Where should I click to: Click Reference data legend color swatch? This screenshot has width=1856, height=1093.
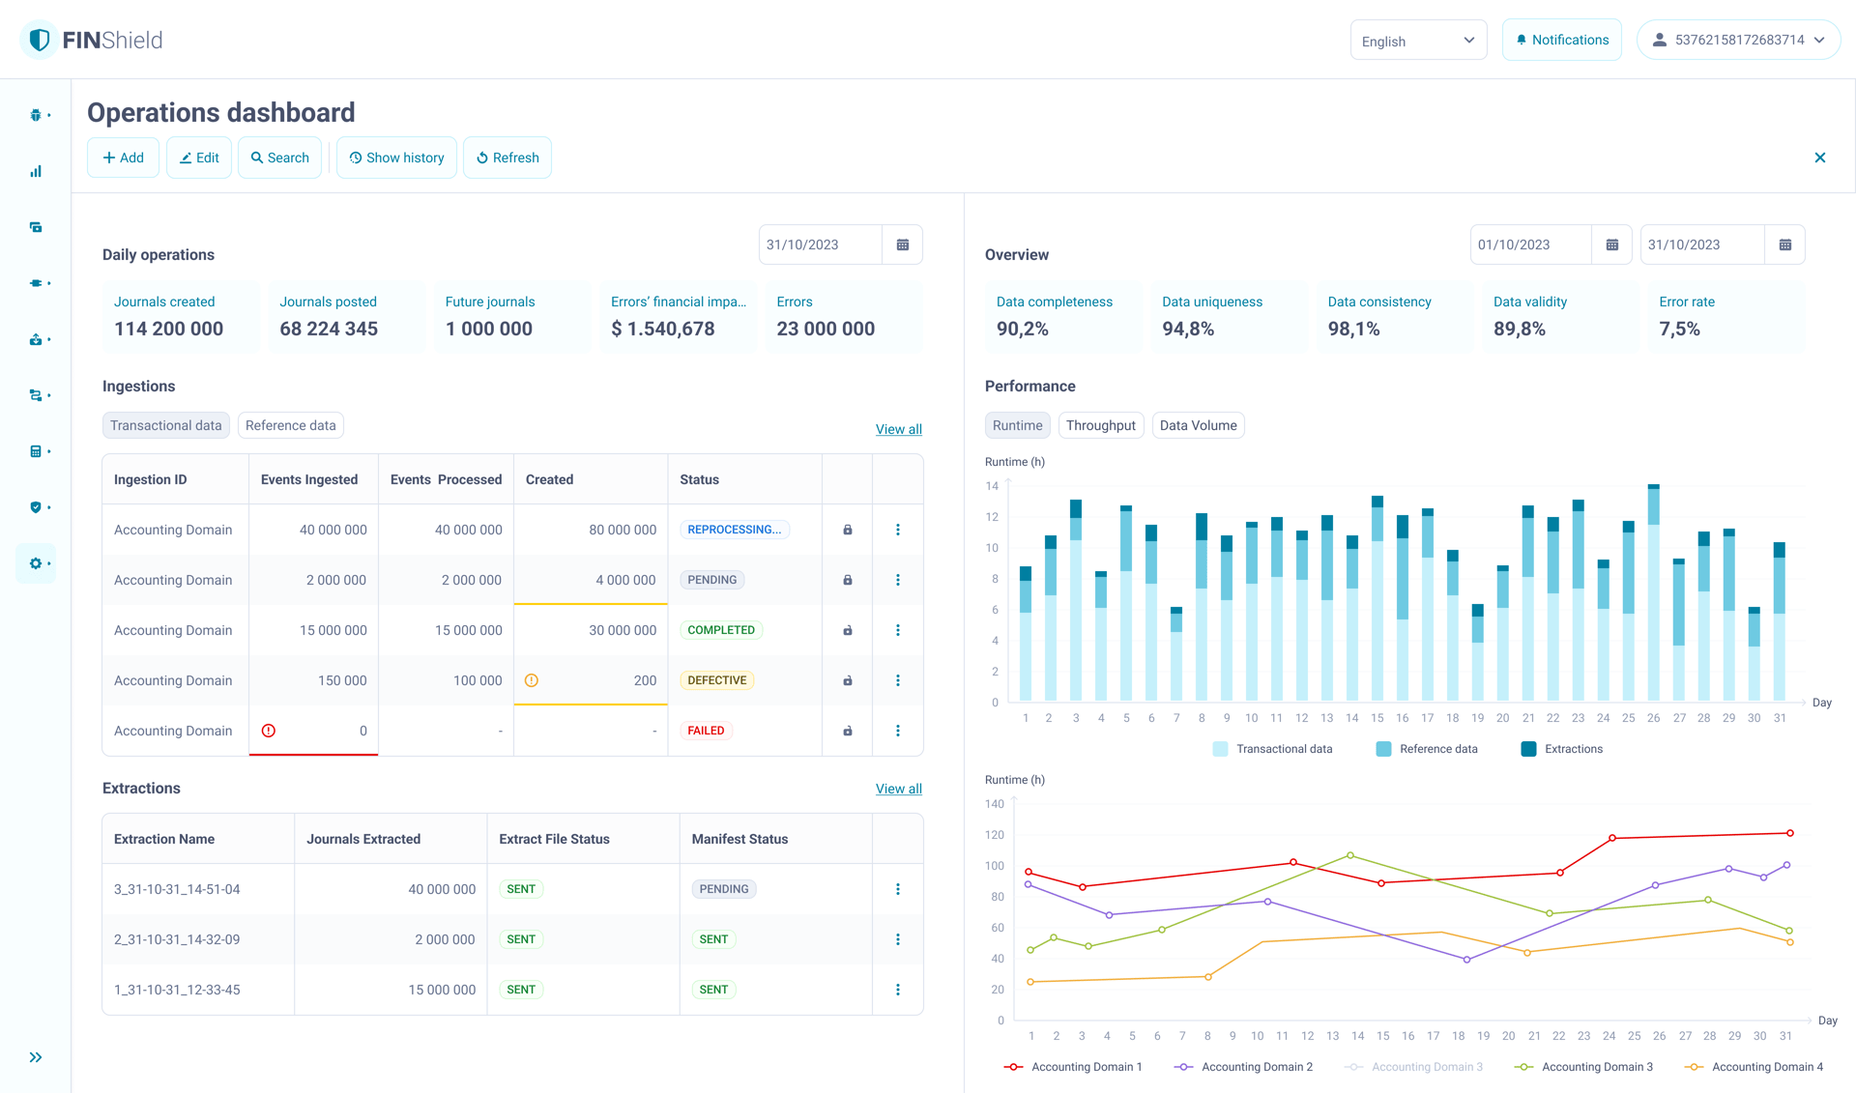tap(1383, 749)
